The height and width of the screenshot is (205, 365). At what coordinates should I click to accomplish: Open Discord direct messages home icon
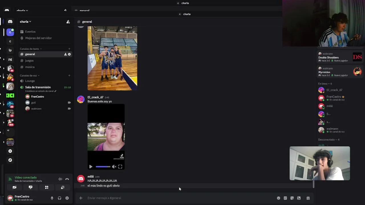pyautogui.click(x=10, y=22)
